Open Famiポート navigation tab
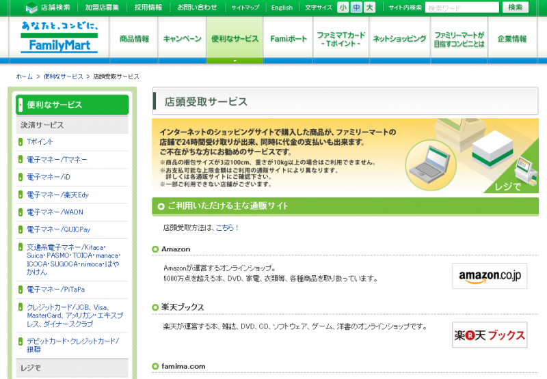This screenshot has width=547, height=379. point(288,39)
